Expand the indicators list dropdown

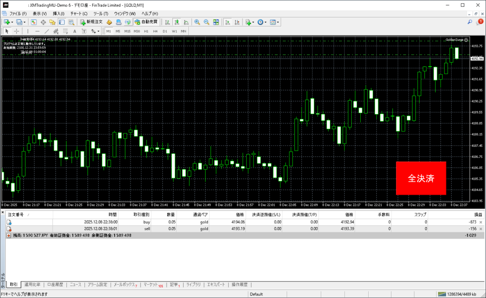[253, 22]
